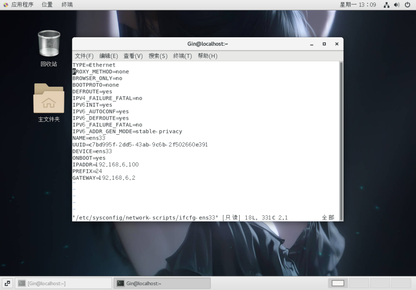The width and height of the screenshot is (416, 290).
Task: Expand the 终端(T) menu in terminal
Action: [182, 56]
